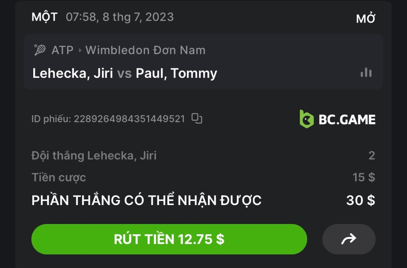Click the BC.GAME brand text

347,119
